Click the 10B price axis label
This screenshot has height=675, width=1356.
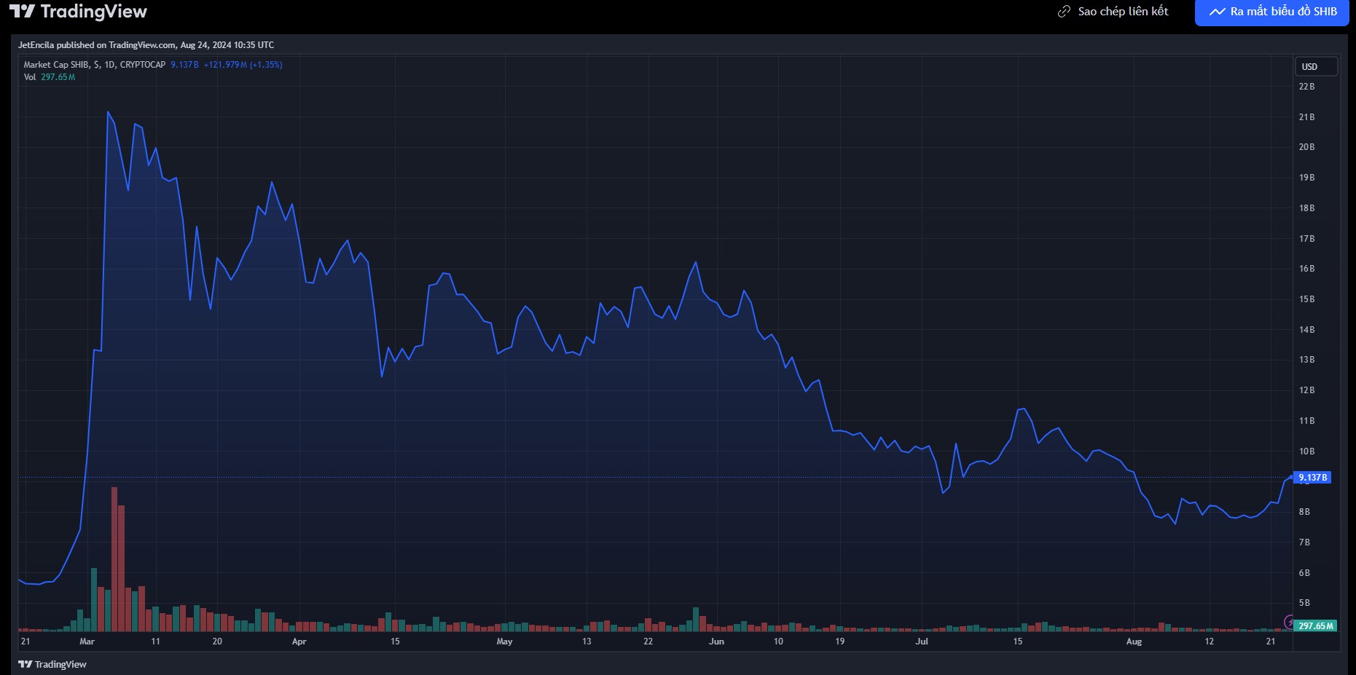[x=1306, y=451]
